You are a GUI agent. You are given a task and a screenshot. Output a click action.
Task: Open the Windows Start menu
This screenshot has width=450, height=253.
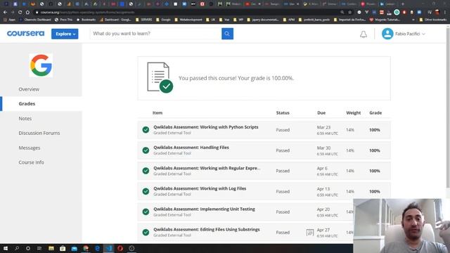pyautogui.click(x=6, y=248)
